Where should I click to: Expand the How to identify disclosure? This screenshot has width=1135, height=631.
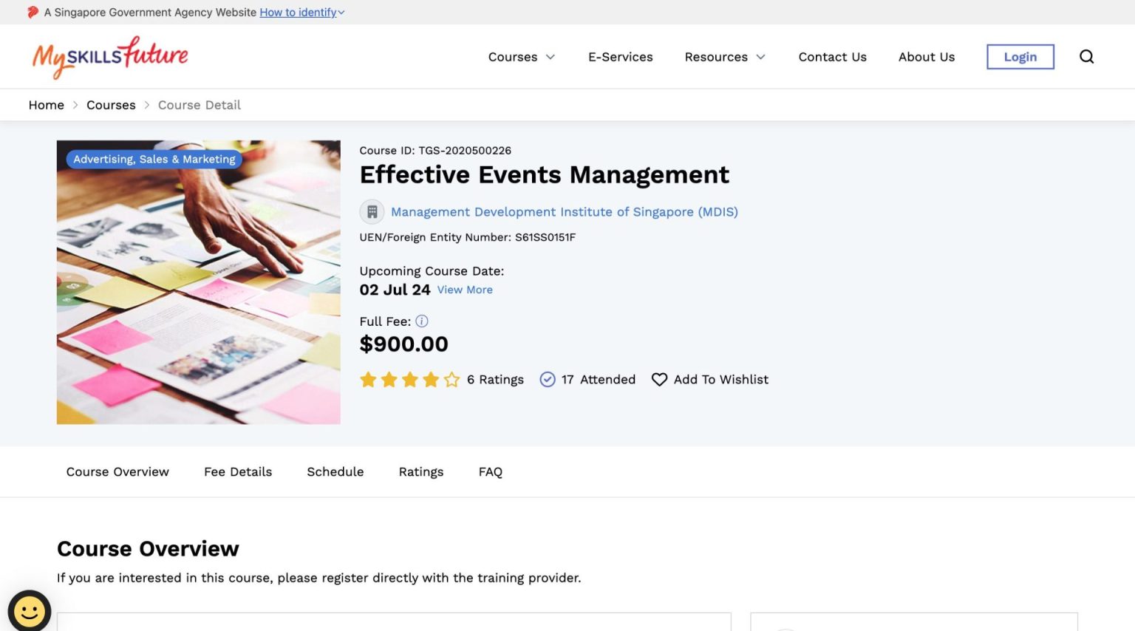tap(299, 12)
